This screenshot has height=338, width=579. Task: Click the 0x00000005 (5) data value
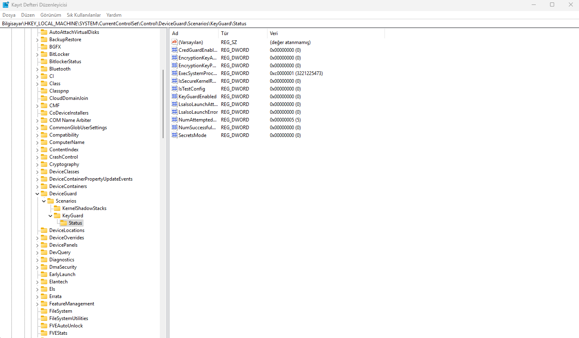[285, 120]
